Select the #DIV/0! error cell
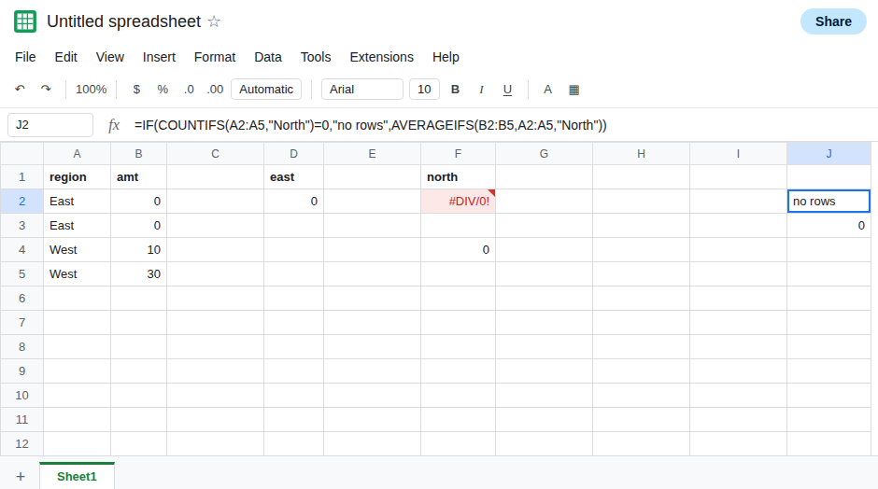The image size is (878, 489). pos(458,202)
